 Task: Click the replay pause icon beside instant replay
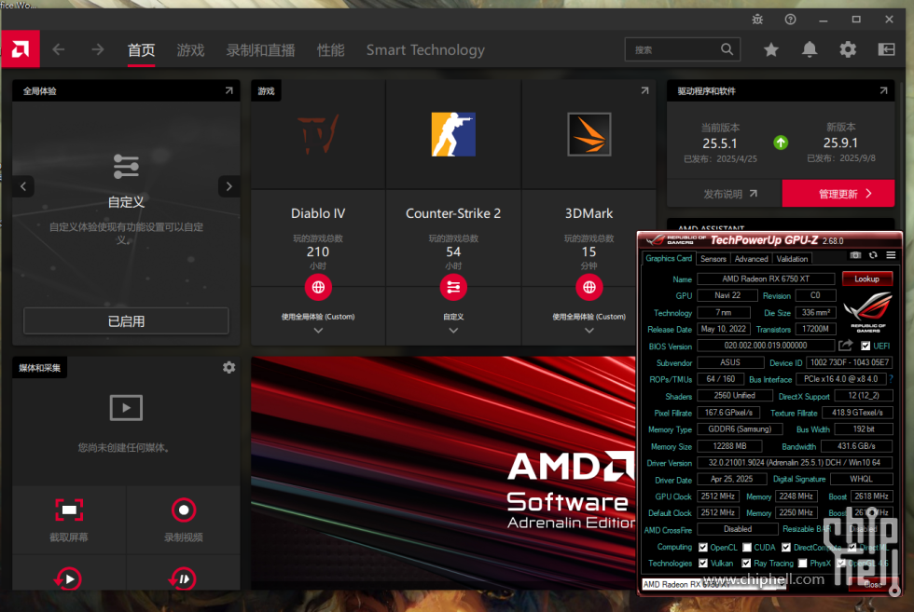[183, 578]
